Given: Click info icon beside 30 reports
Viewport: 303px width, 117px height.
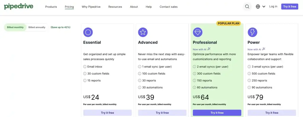Looking at the screenshot, I should tap(140, 81).
